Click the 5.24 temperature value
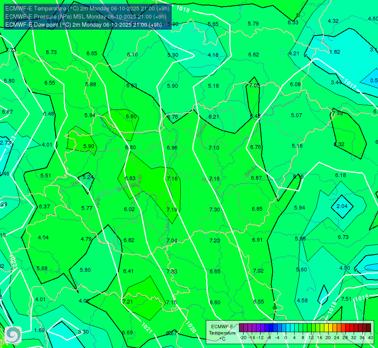Image resolution: width=378 pixels, height=348 pixels. pos(88,177)
